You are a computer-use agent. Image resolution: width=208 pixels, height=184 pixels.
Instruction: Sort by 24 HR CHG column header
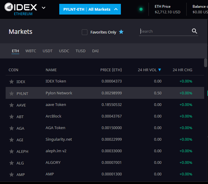[183, 70]
